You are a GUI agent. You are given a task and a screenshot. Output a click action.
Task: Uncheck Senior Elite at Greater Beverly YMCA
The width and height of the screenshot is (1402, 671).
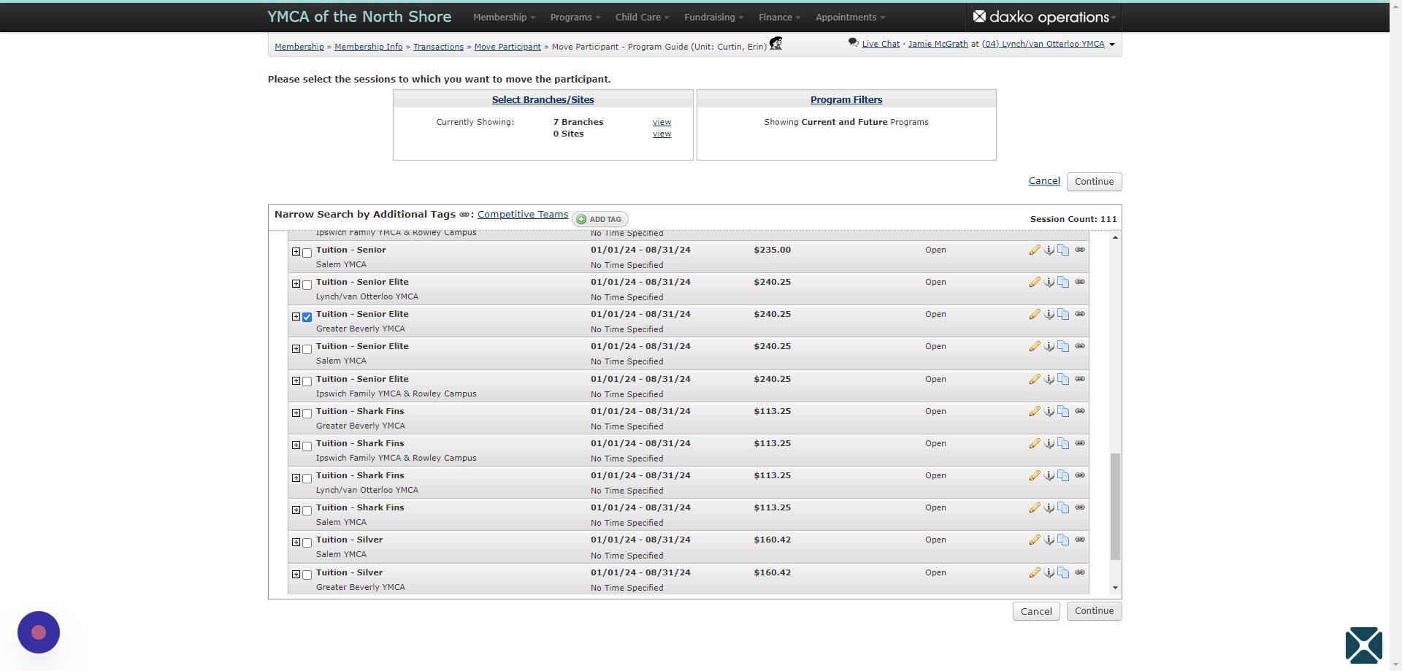click(x=307, y=317)
